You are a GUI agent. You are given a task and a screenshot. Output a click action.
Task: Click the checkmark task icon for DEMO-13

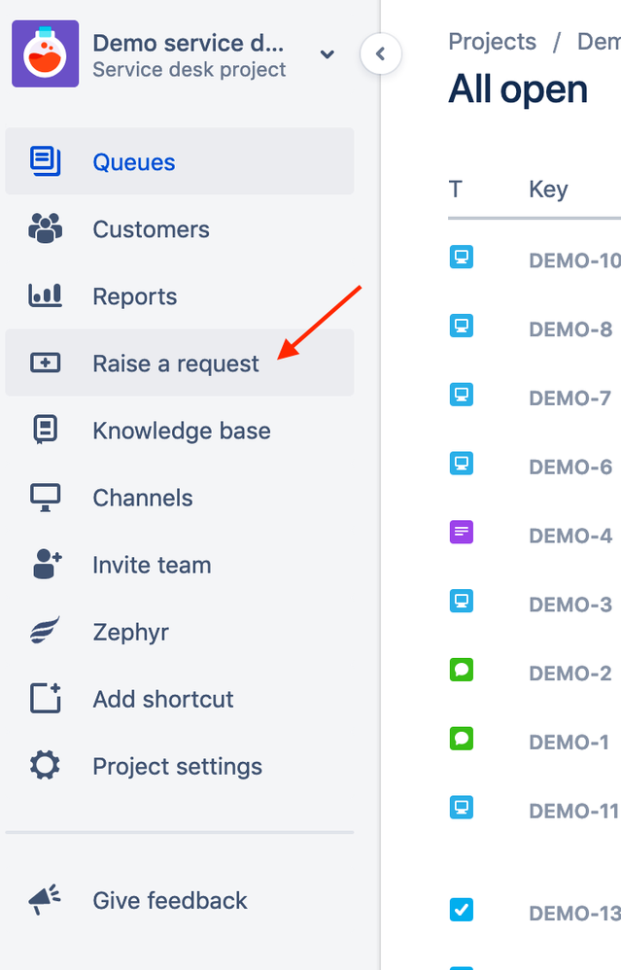tap(461, 910)
